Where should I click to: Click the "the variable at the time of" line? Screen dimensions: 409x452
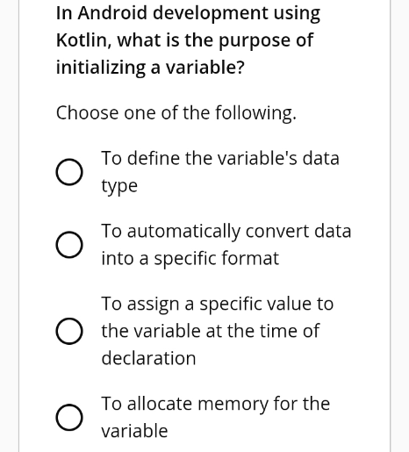[x=211, y=331]
